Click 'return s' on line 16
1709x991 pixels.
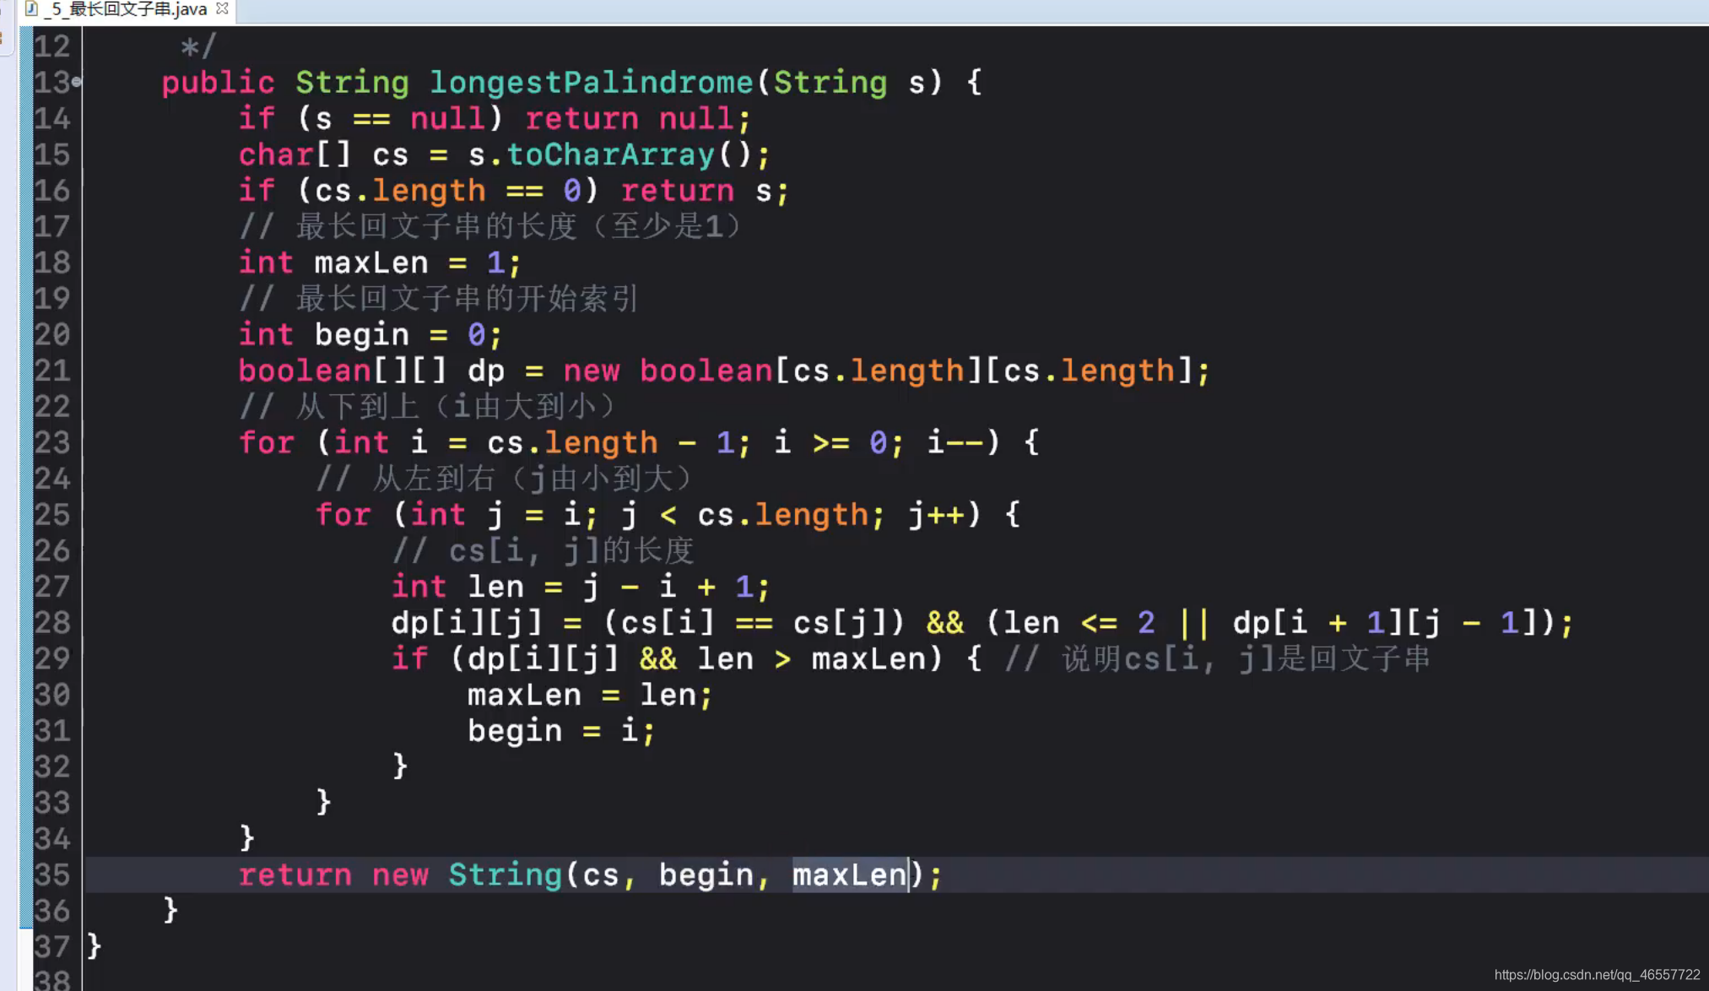pos(696,191)
